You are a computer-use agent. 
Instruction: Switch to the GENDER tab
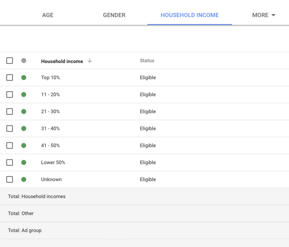114,15
